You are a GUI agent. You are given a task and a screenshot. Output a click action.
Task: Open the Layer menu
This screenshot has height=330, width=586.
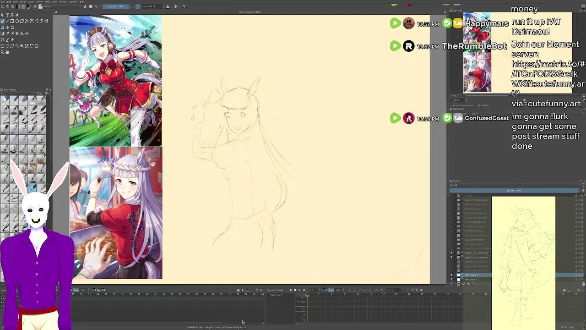[31, 2]
